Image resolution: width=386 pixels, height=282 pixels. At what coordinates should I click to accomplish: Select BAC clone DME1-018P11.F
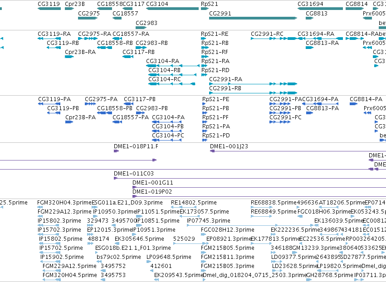116,151
